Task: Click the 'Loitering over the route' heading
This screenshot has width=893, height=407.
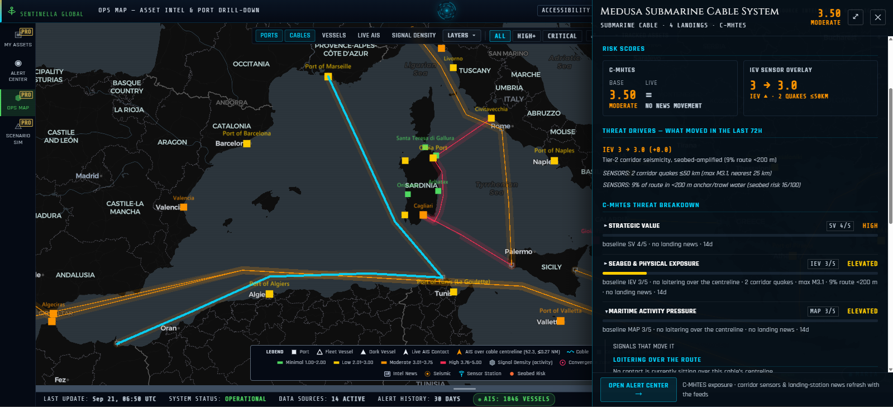Action: pyautogui.click(x=657, y=360)
